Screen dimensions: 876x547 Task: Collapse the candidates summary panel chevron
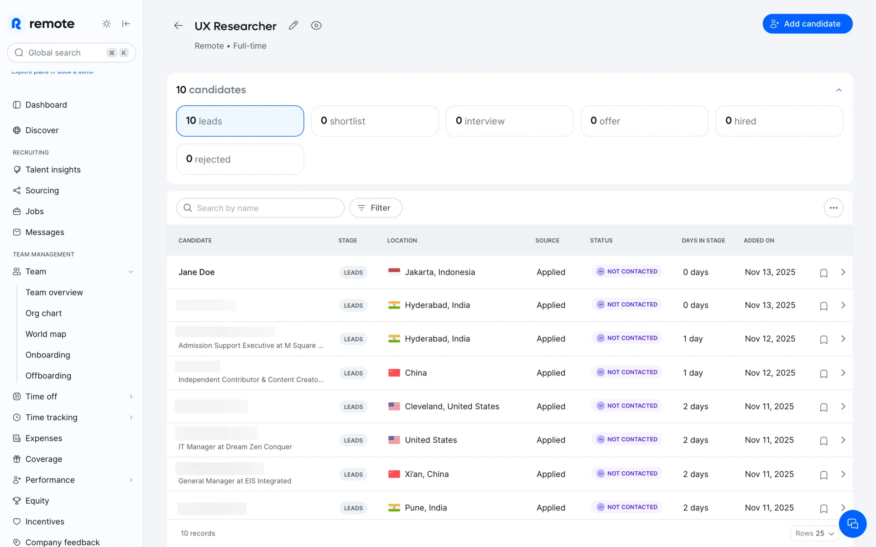(x=839, y=90)
